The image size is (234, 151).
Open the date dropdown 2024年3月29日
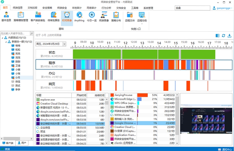click(x=64, y=44)
